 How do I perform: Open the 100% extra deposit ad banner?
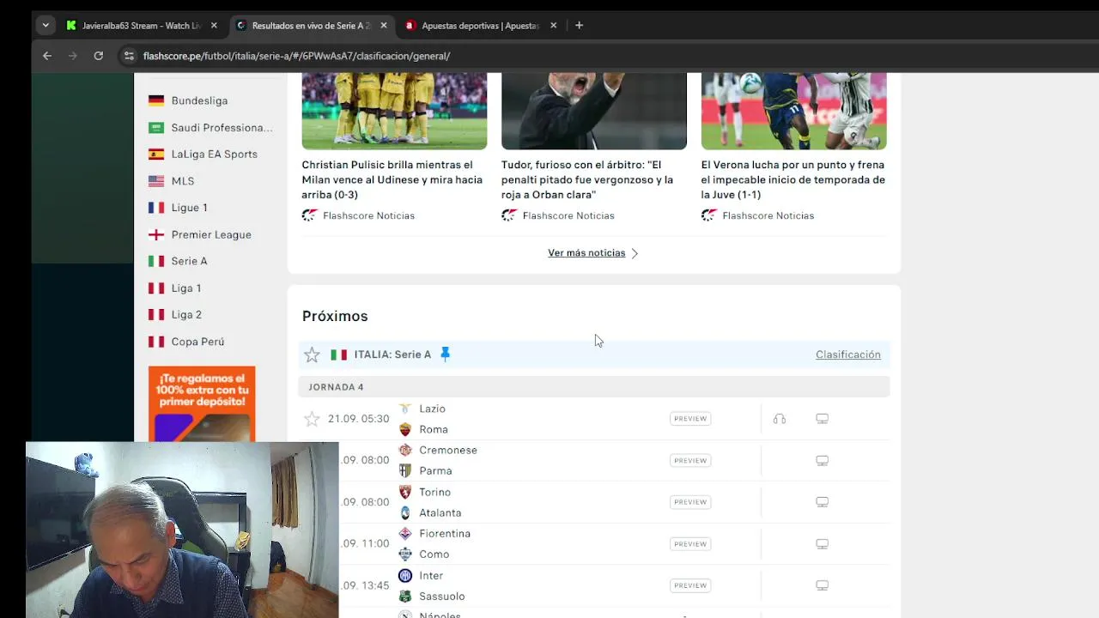[202, 404]
